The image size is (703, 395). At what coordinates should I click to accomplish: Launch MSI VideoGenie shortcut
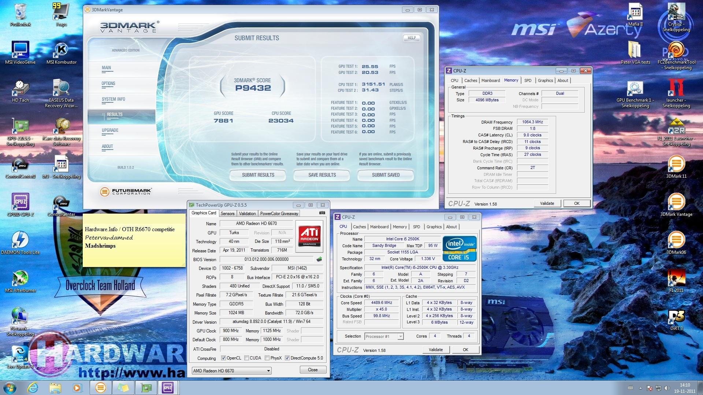point(21,53)
